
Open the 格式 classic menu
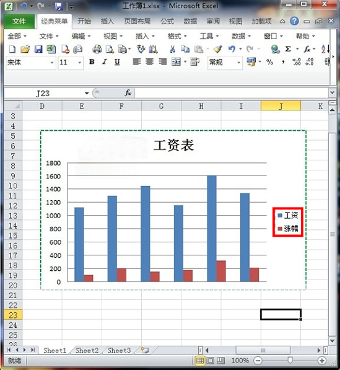coord(177,36)
